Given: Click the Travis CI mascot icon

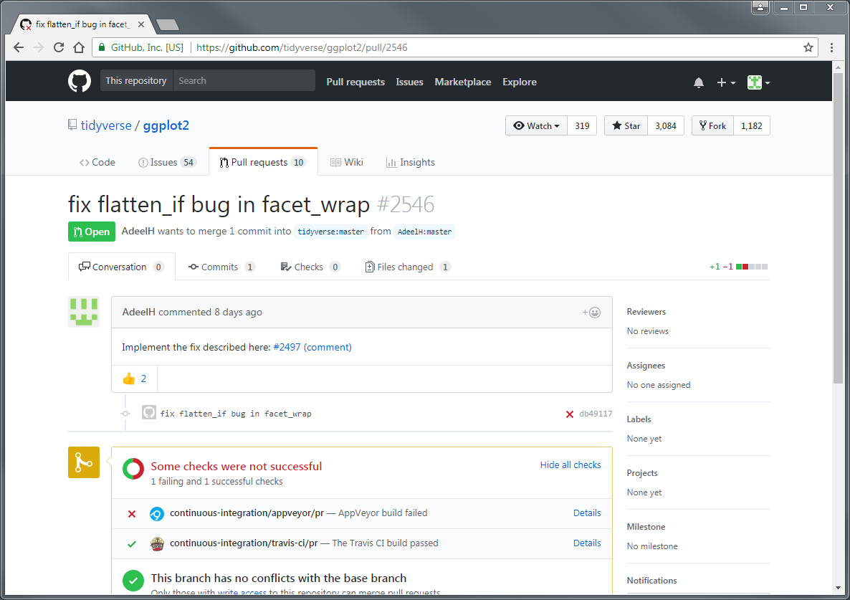Looking at the screenshot, I should tap(157, 543).
